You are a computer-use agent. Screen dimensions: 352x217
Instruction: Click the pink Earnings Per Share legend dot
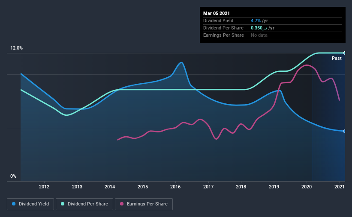122,204
